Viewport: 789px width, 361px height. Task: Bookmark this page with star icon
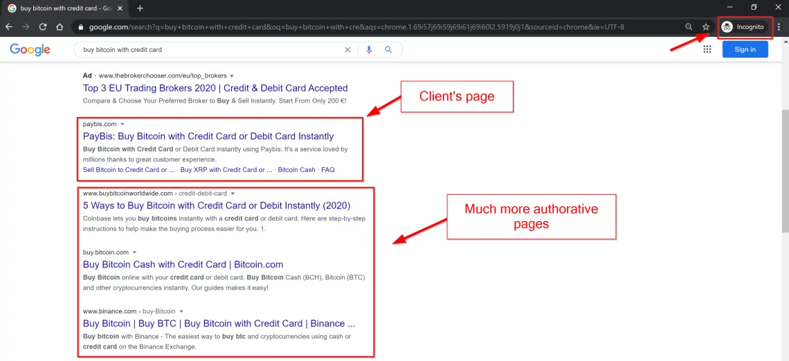[706, 27]
